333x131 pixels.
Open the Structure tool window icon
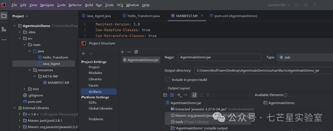click(x=4, y=29)
